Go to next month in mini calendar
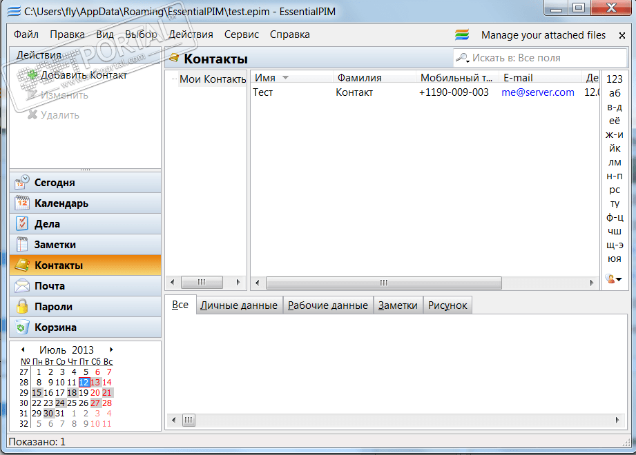The height and width of the screenshot is (455, 636). point(111,350)
